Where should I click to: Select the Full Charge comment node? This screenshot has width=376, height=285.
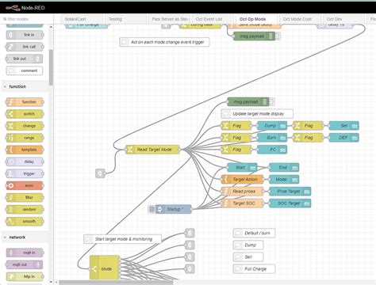point(254,269)
